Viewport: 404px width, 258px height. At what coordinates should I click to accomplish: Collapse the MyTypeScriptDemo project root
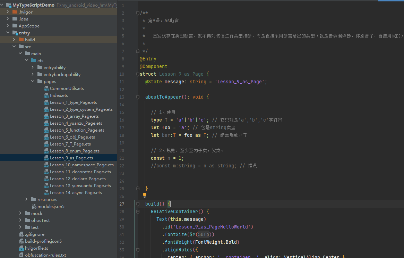tap(2, 5)
